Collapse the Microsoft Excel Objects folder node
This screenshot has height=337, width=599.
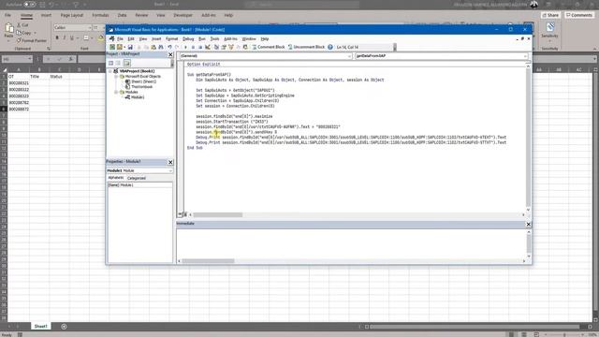tap(116, 77)
